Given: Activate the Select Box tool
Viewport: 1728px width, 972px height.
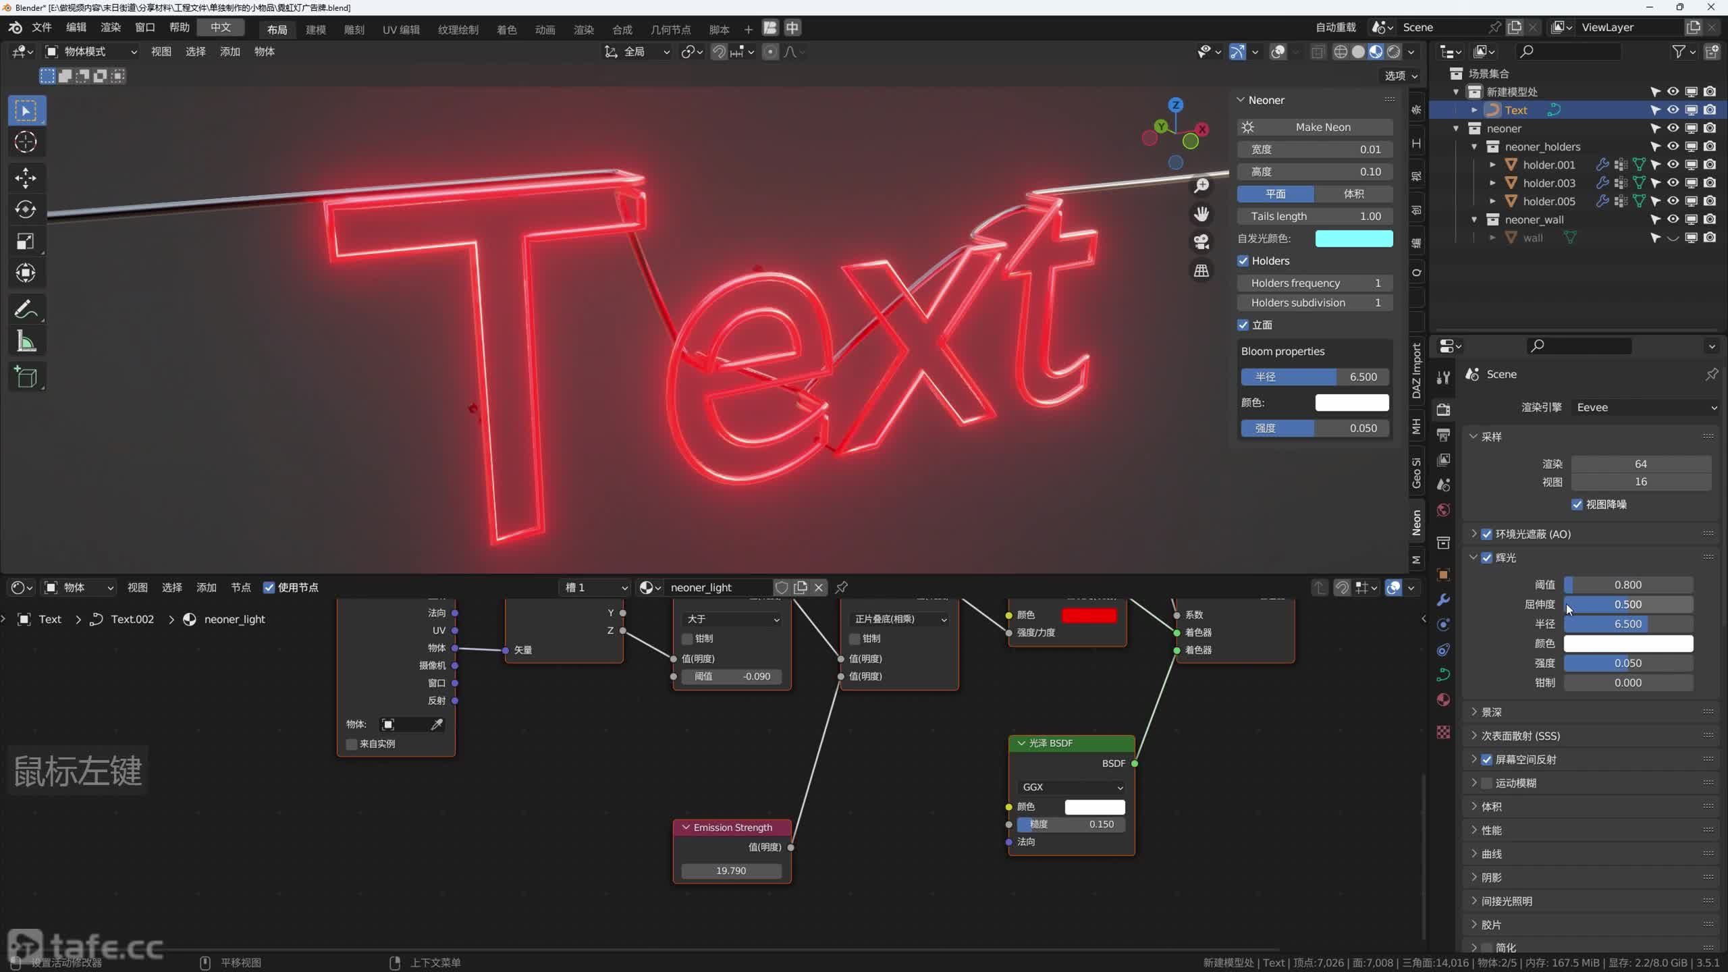Looking at the screenshot, I should [x=26, y=111].
